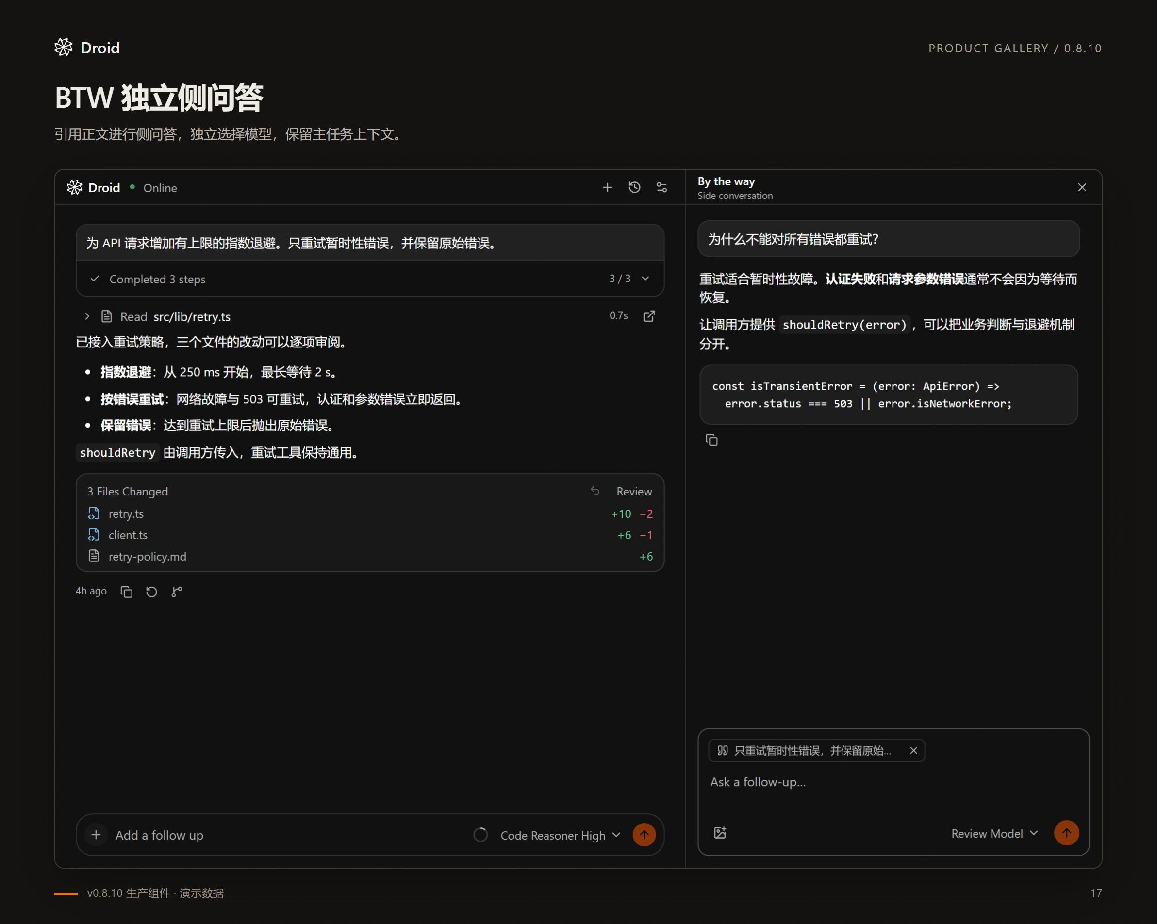Image resolution: width=1157 pixels, height=924 pixels.
Task: Focus the Ask a follow-up field
Action: click(893, 782)
